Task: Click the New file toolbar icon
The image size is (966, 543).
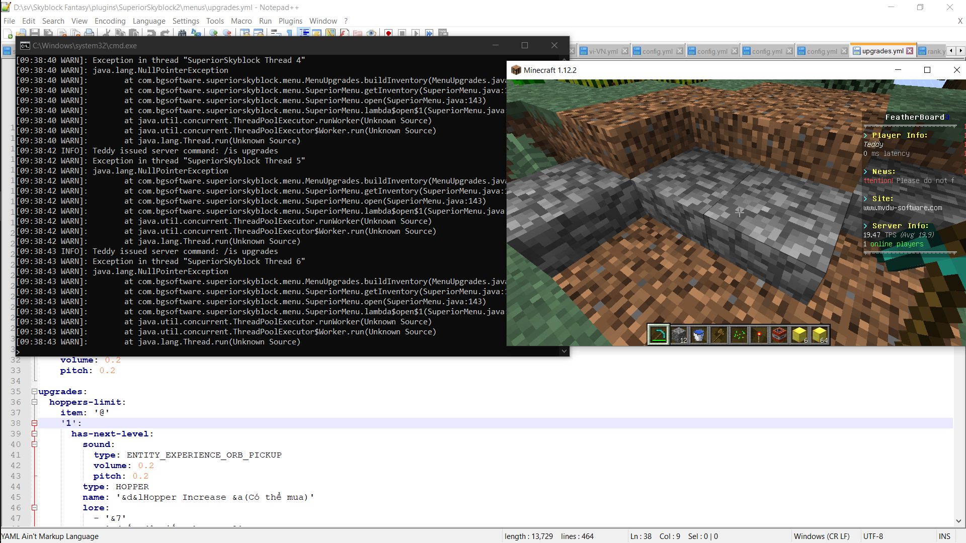Action: click(9, 33)
